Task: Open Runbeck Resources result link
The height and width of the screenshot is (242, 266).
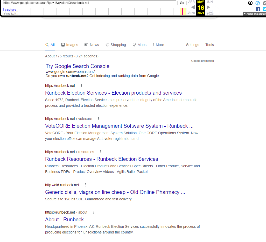Action: coord(102,159)
